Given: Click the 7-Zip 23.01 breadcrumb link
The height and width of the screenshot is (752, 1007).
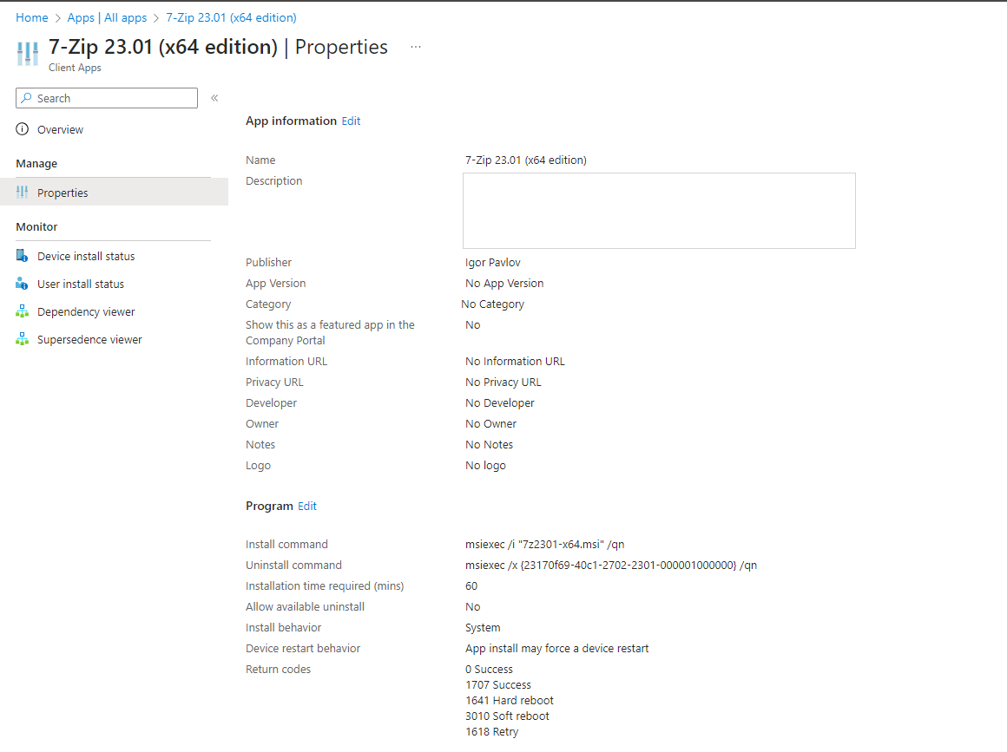Looking at the screenshot, I should (231, 17).
